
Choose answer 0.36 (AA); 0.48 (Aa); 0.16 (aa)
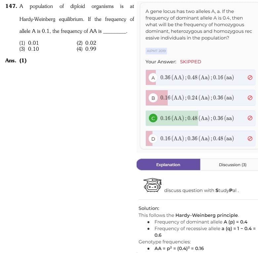pyautogui.click(x=200, y=78)
